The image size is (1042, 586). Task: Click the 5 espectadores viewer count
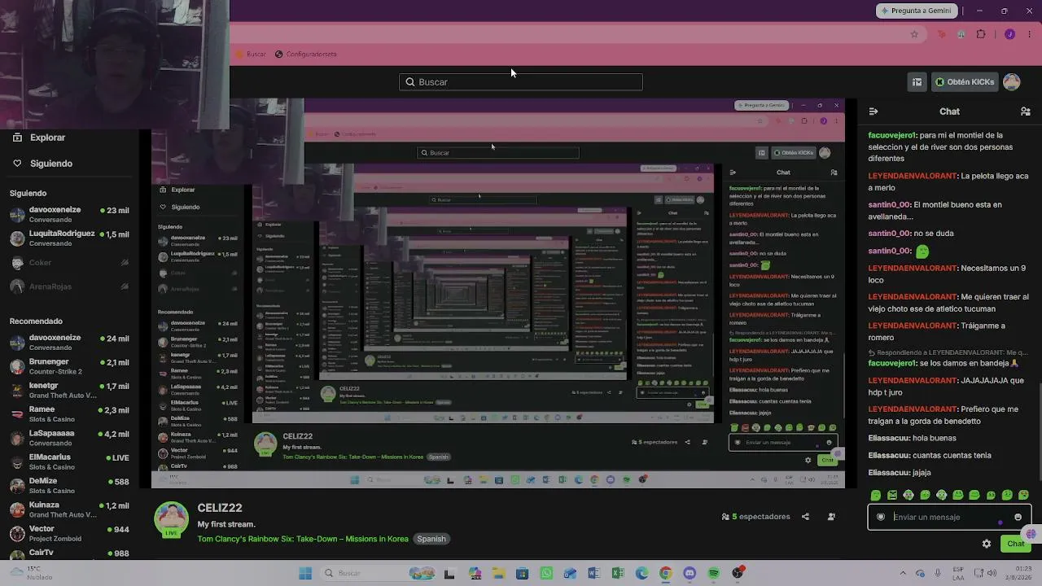coord(755,517)
